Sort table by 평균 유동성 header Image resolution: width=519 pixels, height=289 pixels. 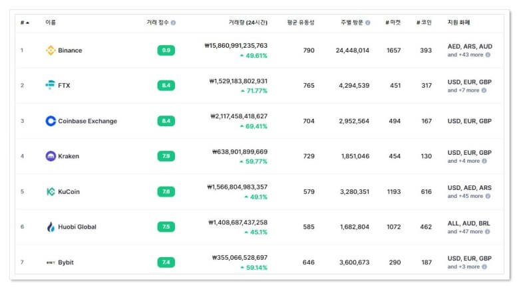301,23
